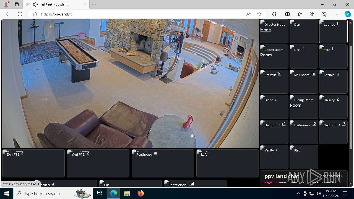
Task: Open the Bedroom 2 camera
Action: pos(304,132)
